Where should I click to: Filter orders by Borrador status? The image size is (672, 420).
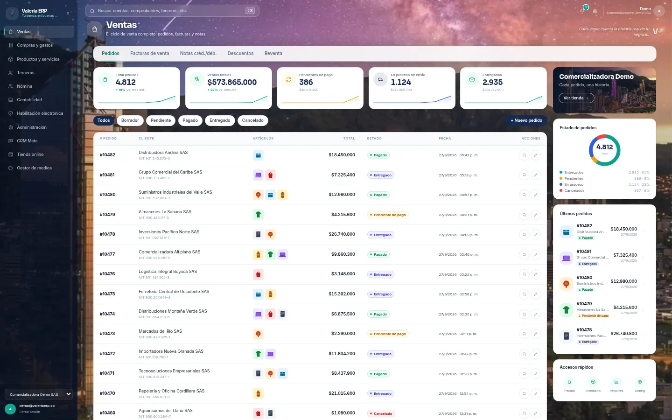point(130,120)
